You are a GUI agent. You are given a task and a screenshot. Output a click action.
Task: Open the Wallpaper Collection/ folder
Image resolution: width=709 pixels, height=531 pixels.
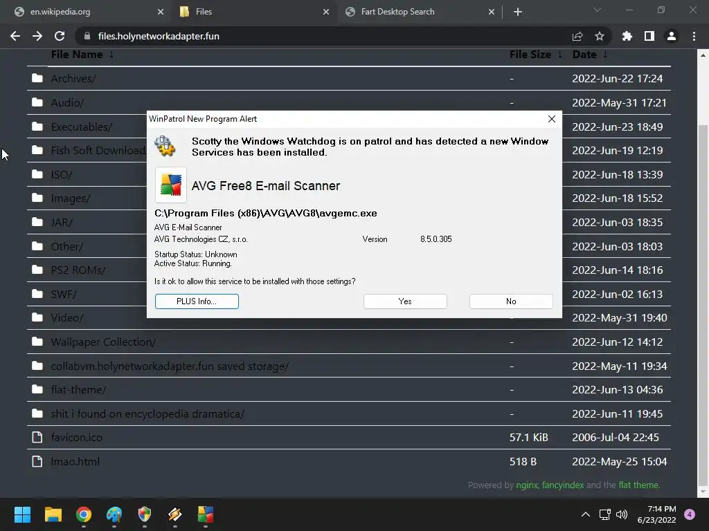[103, 342]
